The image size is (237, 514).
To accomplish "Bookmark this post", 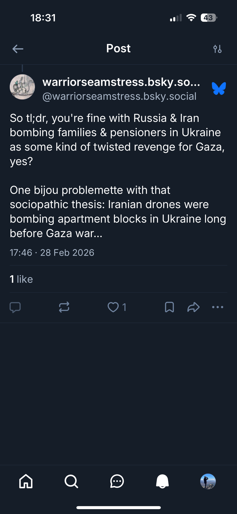I will [x=169, y=307].
